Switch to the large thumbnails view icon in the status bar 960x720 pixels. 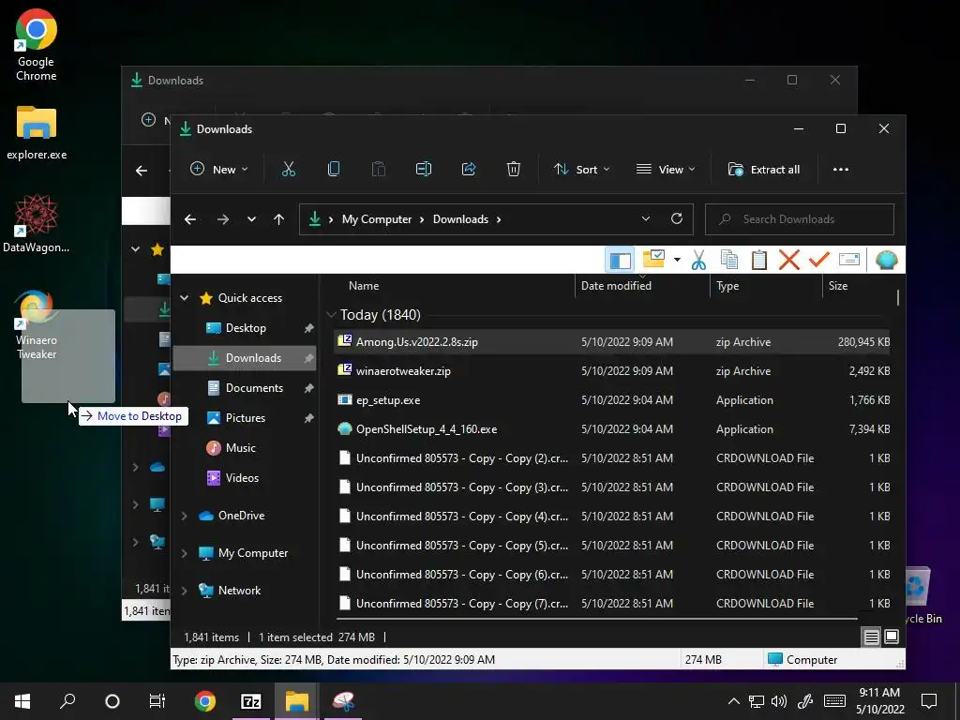(x=892, y=637)
